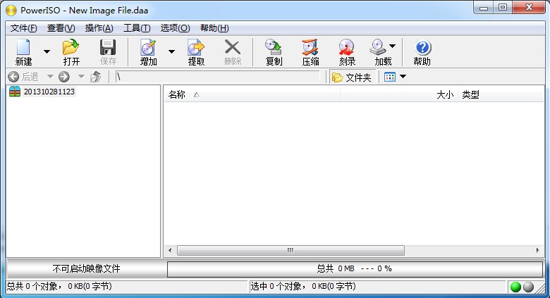Sort by the 类型 column header
The height and width of the screenshot is (298, 550).
click(x=501, y=94)
